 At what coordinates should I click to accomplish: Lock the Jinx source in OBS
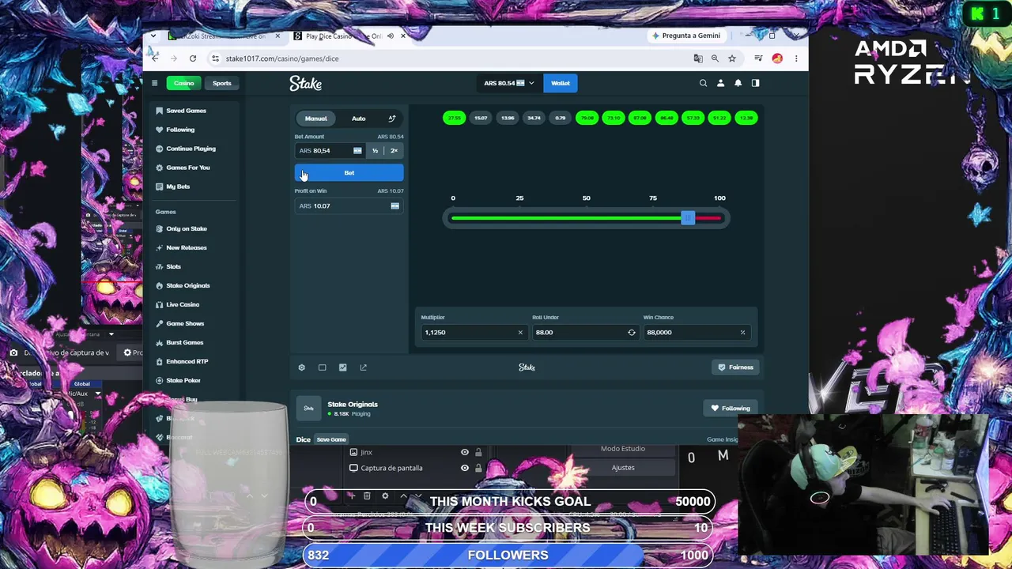click(478, 453)
